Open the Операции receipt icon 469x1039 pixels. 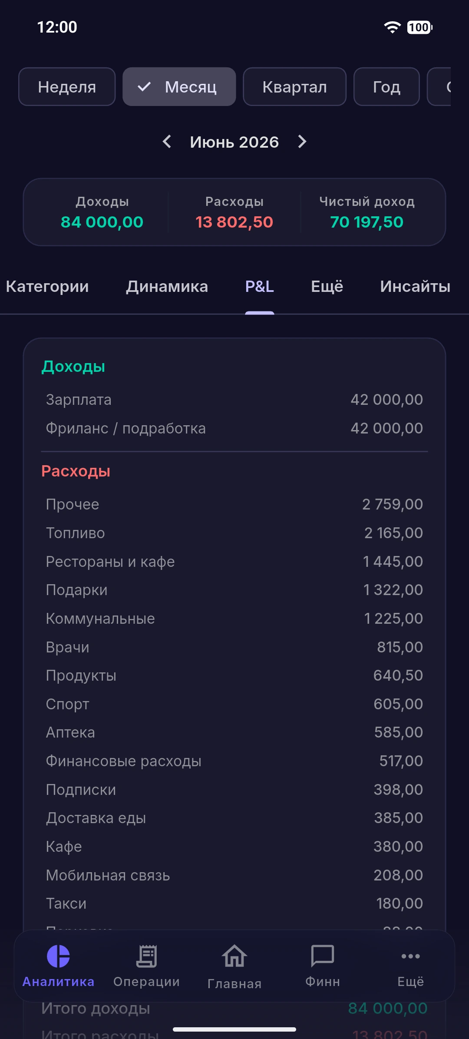click(x=146, y=956)
